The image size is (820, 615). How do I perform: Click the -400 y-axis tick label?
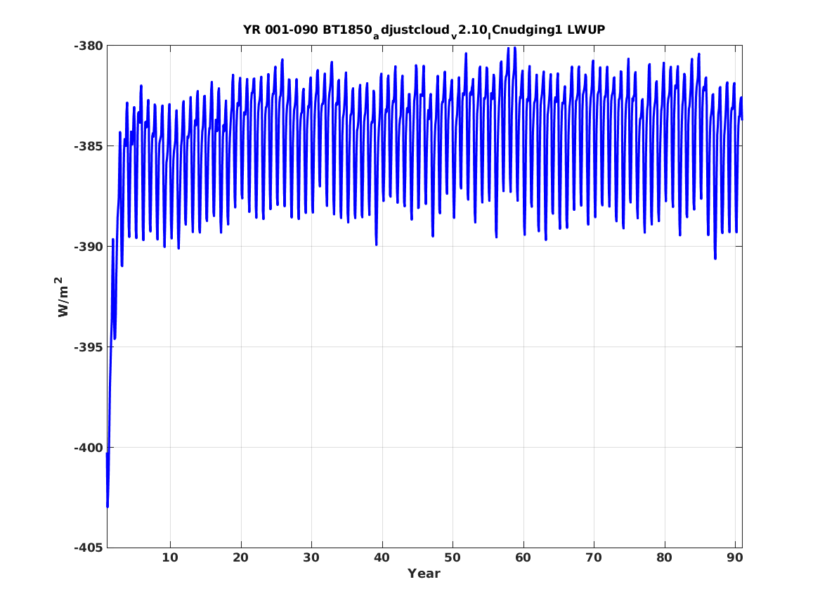[x=89, y=448]
